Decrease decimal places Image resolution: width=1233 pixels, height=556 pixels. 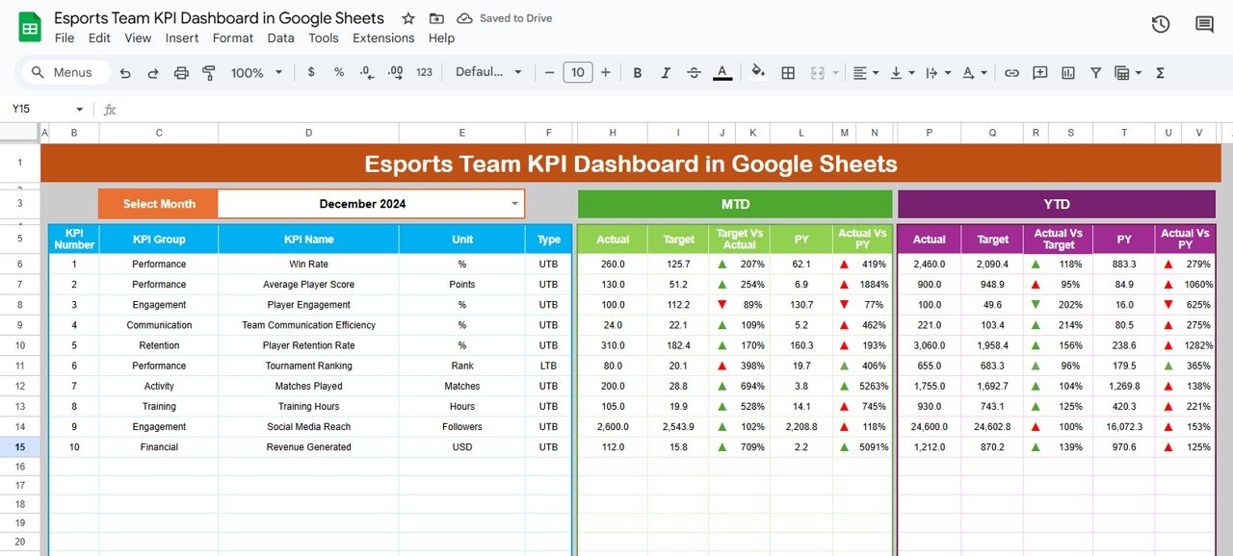[x=366, y=72]
